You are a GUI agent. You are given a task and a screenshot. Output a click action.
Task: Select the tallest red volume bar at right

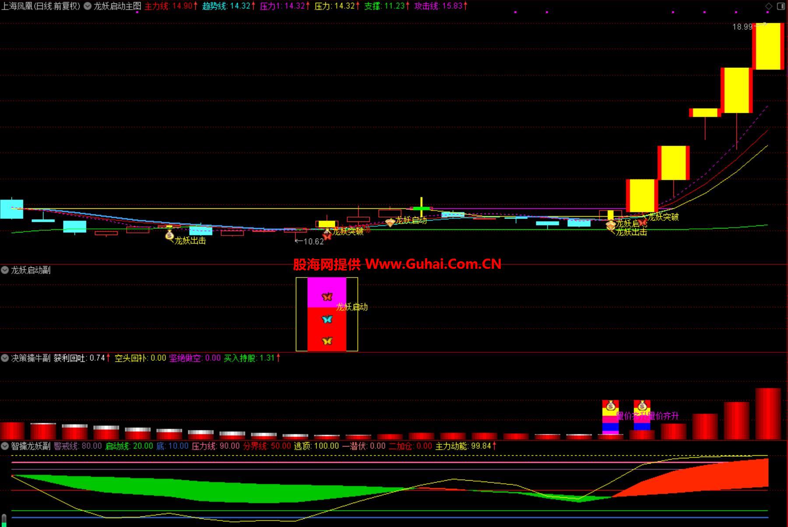coord(768,414)
